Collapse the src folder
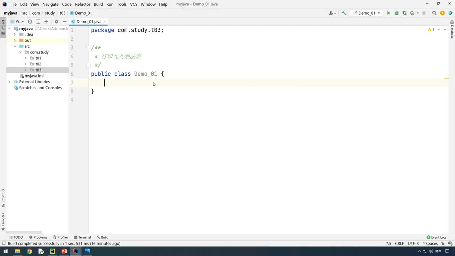455x256 pixels. coord(15,46)
